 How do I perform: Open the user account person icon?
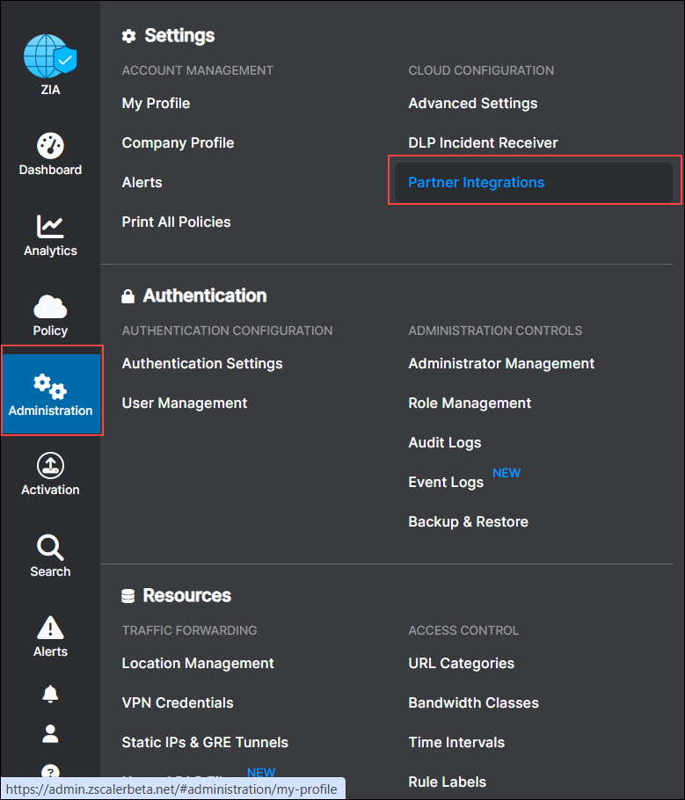(x=50, y=733)
